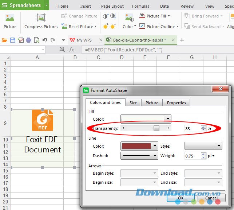Click the Print icon
This screenshot has height=210, width=234.
pos(28,40)
